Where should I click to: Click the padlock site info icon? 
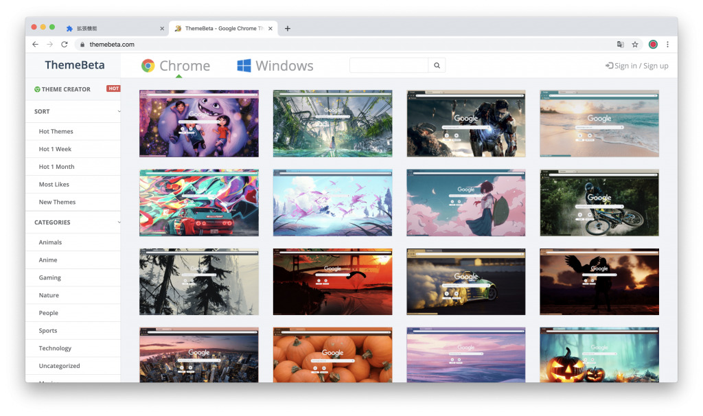82,45
